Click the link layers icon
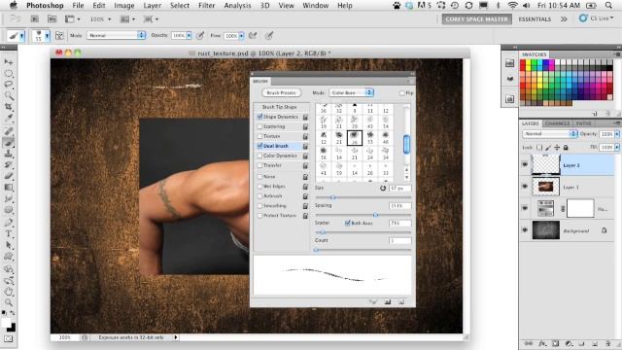The image size is (622, 350). (x=529, y=343)
